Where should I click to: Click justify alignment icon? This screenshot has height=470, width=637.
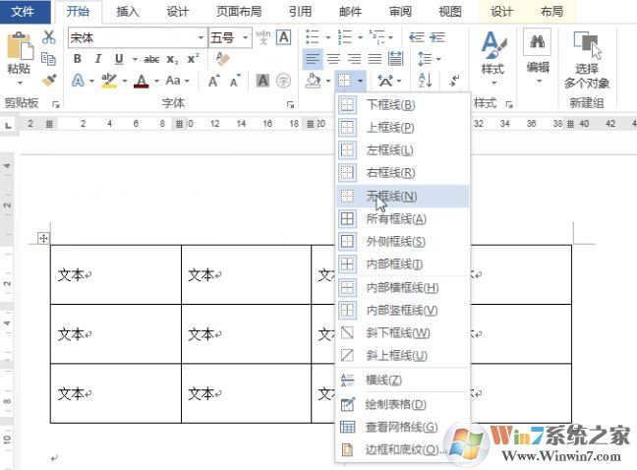(375, 59)
